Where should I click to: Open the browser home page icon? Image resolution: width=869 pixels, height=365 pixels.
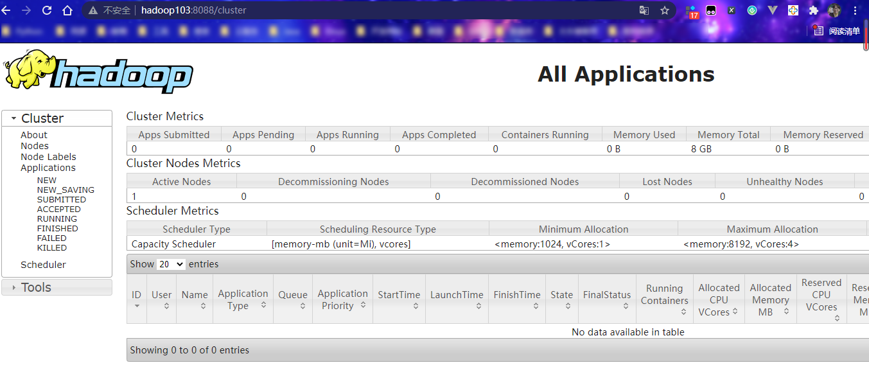[67, 10]
